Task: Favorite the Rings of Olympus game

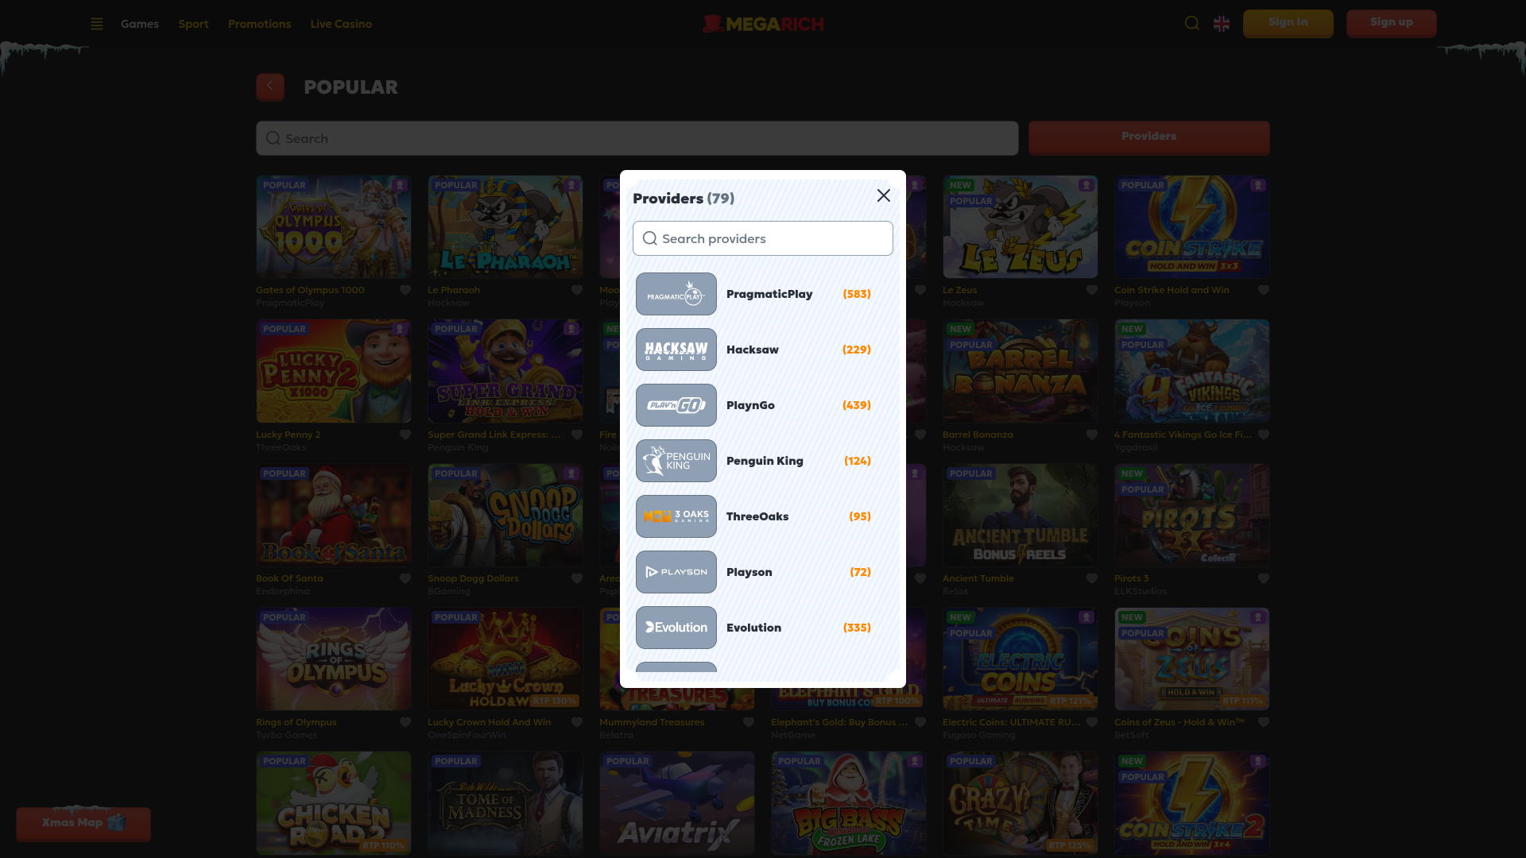Action: coord(405,722)
